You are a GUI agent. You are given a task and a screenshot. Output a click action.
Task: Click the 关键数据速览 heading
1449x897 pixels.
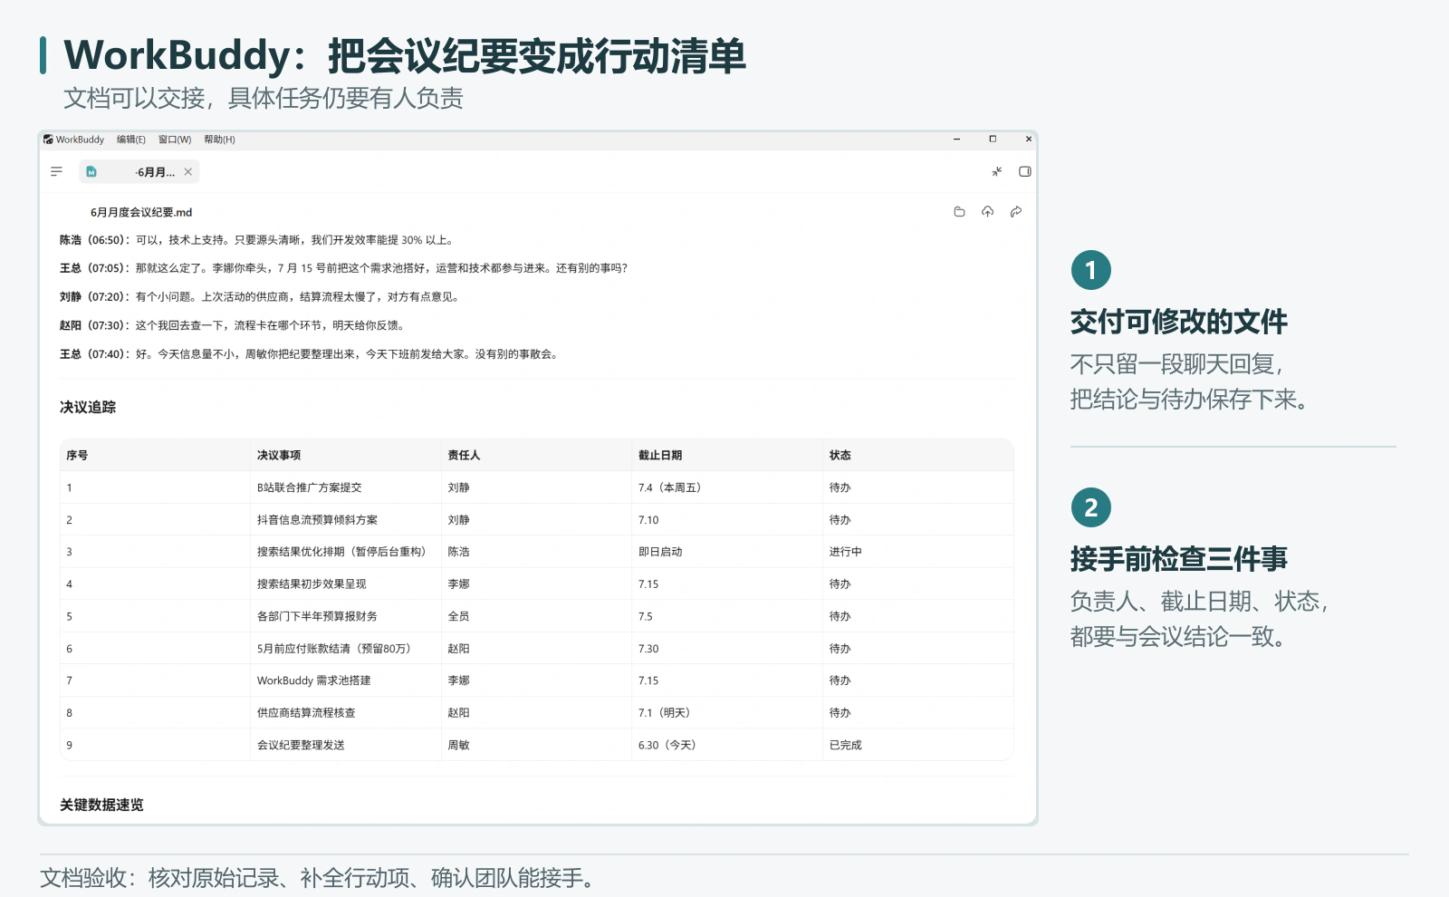pyautogui.click(x=101, y=805)
